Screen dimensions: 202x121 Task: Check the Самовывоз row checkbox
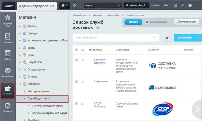pos(76,82)
